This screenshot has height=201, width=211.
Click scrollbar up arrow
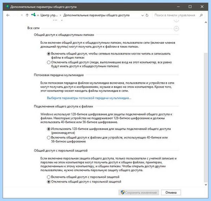click(206, 23)
